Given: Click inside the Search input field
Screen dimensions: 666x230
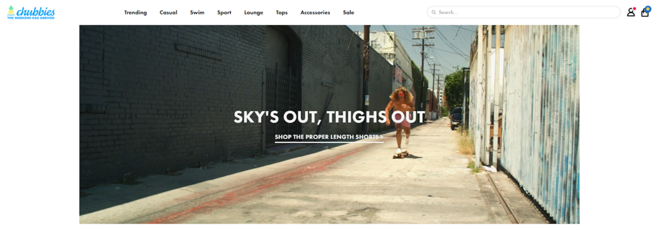Looking at the screenshot, I should pos(523,12).
